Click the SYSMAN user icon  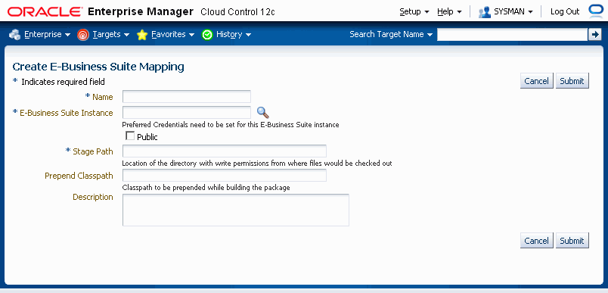tap(485, 11)
